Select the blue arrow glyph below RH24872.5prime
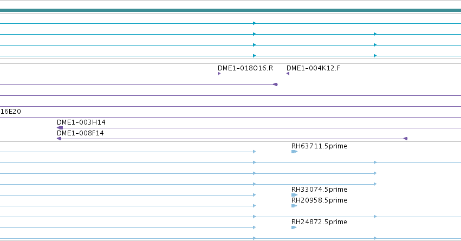The width and height of the screenshot is (461, 241). pos(294,227)
